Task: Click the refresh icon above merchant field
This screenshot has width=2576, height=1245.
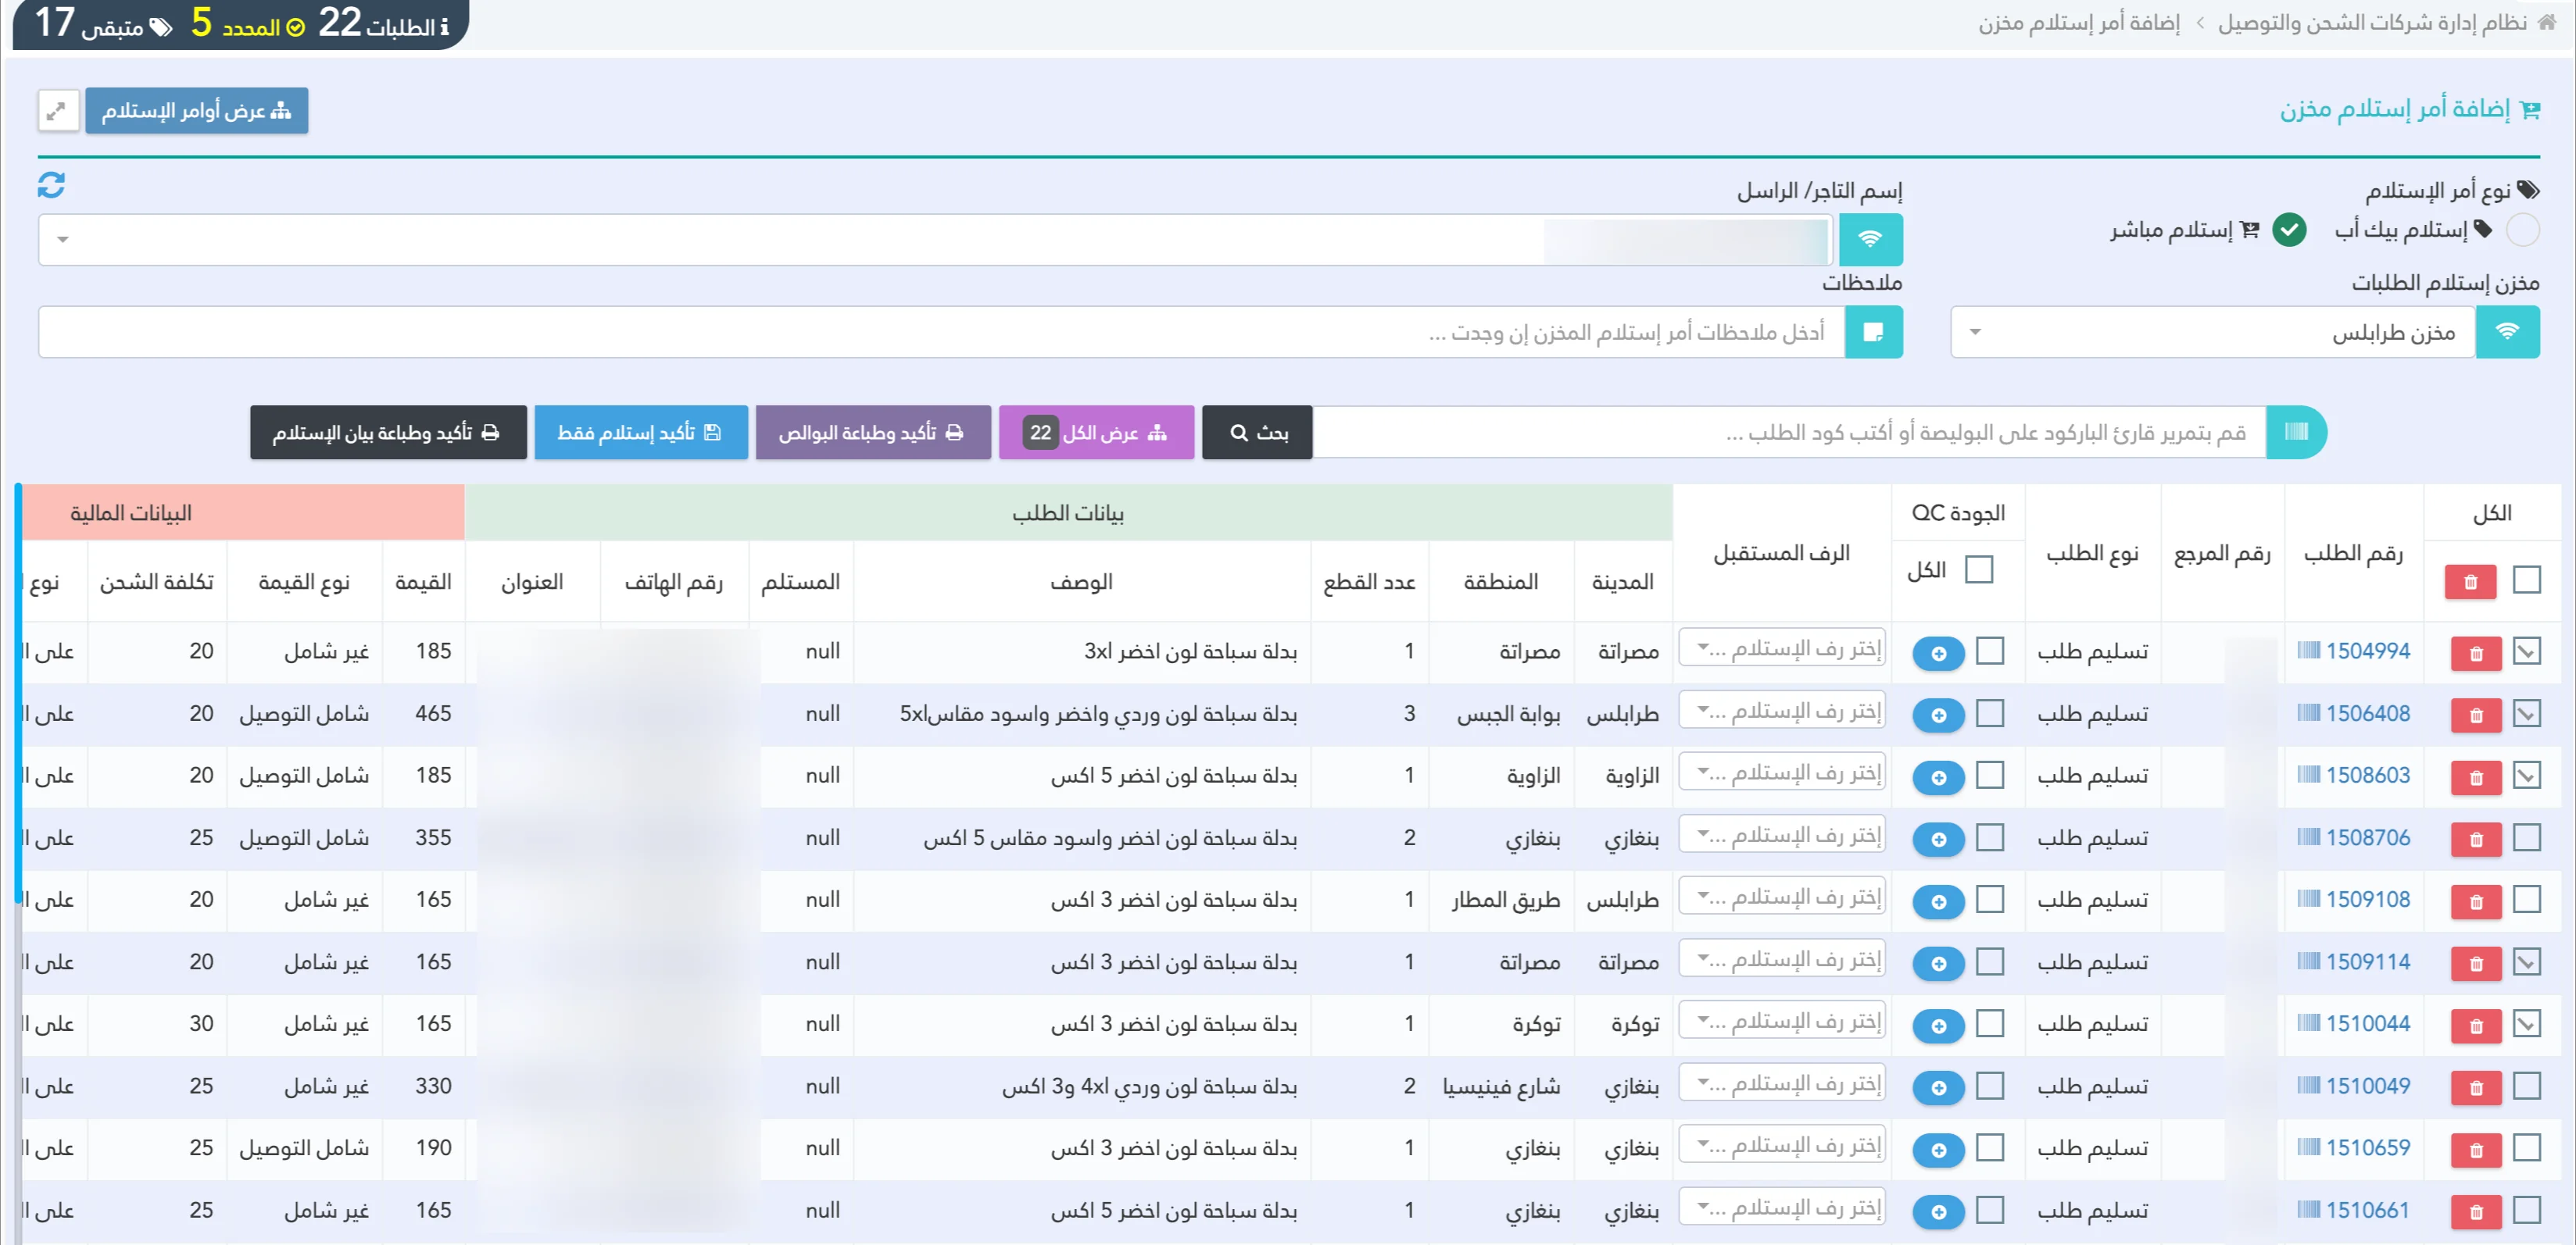Action: 51,185
